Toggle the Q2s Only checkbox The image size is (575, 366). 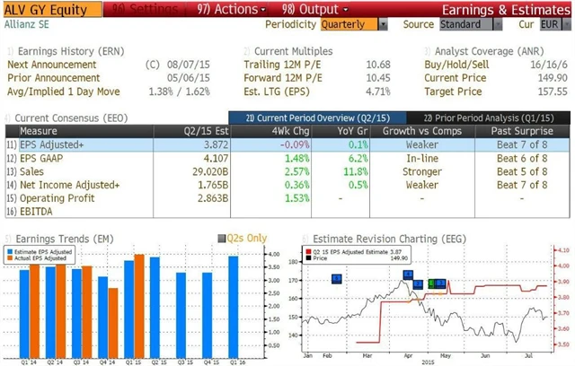click(222, 239)
